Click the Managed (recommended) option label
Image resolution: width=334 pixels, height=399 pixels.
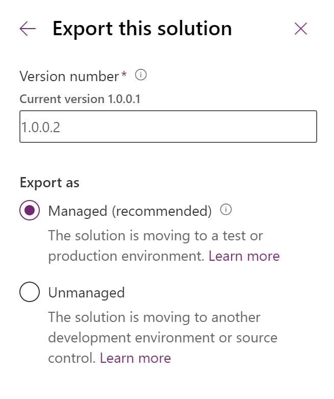pos(130,211)
